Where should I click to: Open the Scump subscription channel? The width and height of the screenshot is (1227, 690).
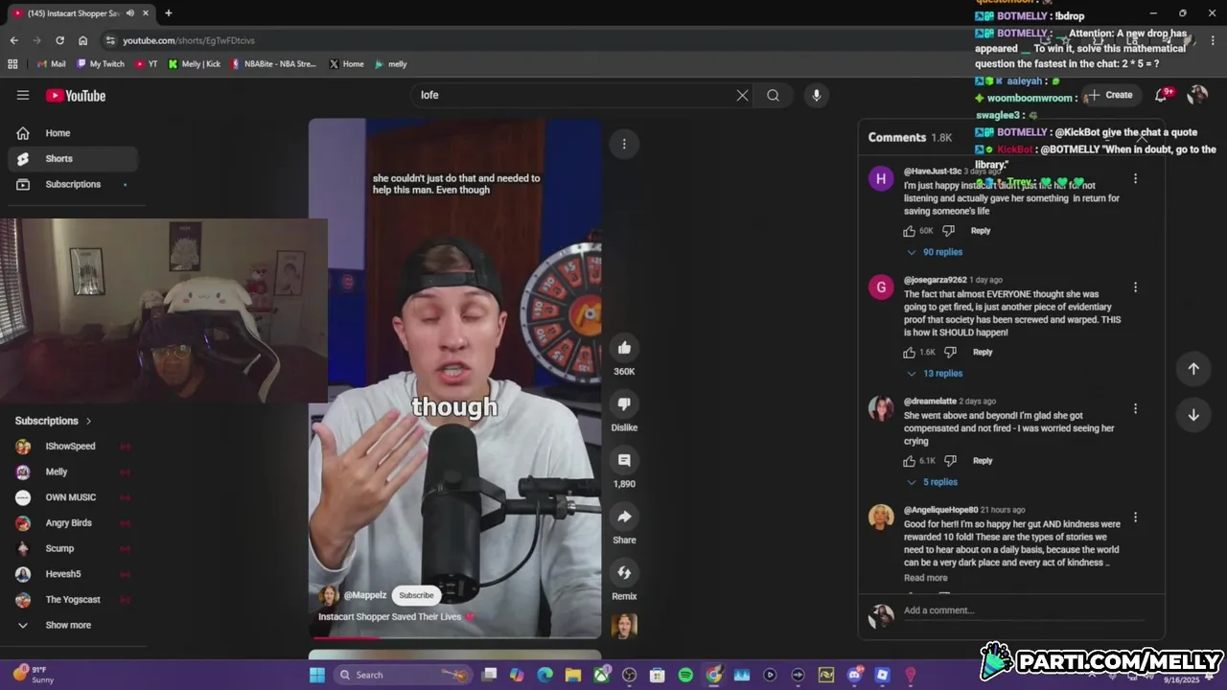73,548
